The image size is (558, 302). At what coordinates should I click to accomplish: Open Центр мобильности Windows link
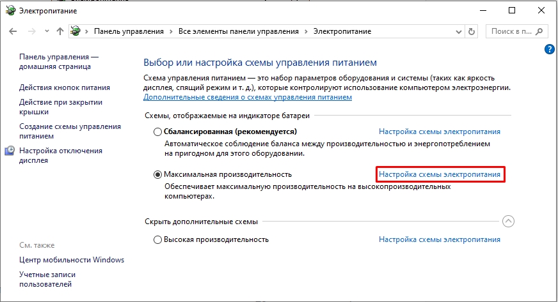point(72,260)
